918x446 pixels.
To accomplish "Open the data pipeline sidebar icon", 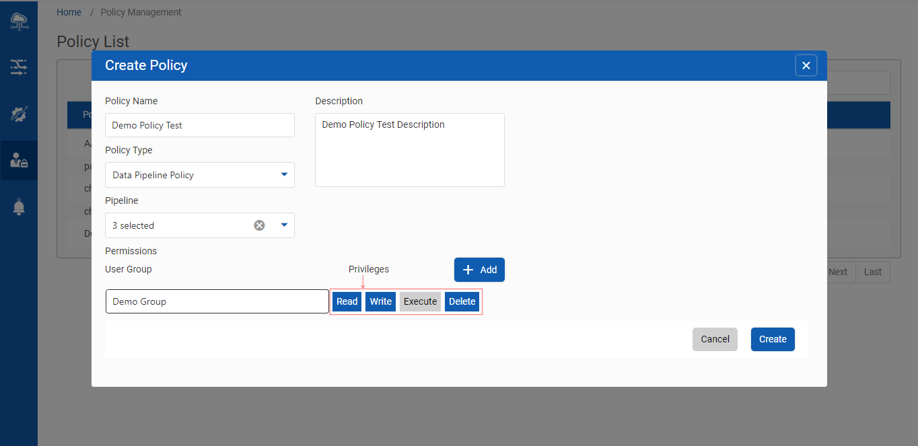I will (19, 67).
